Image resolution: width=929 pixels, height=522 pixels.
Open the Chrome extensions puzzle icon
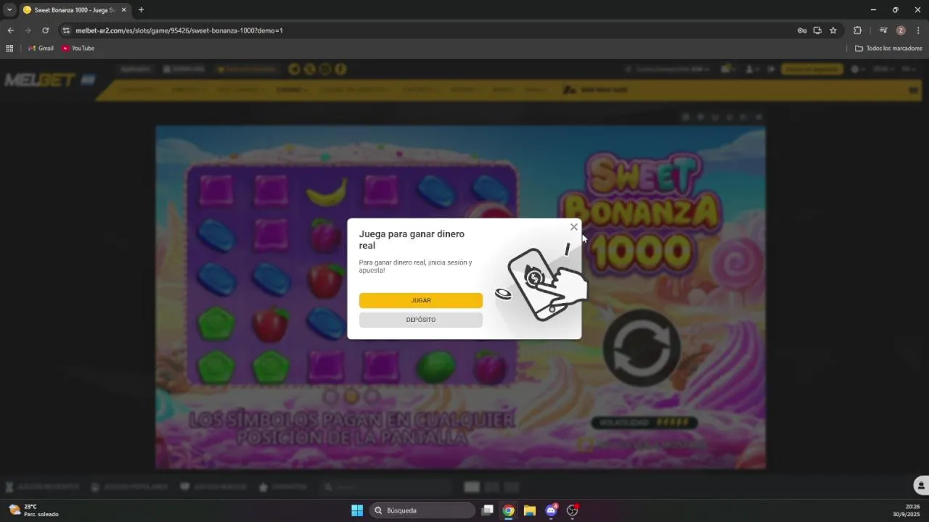(857, 30)
